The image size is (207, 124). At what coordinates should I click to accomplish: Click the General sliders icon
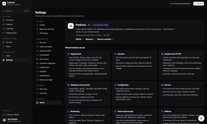(x=37, y=43)
